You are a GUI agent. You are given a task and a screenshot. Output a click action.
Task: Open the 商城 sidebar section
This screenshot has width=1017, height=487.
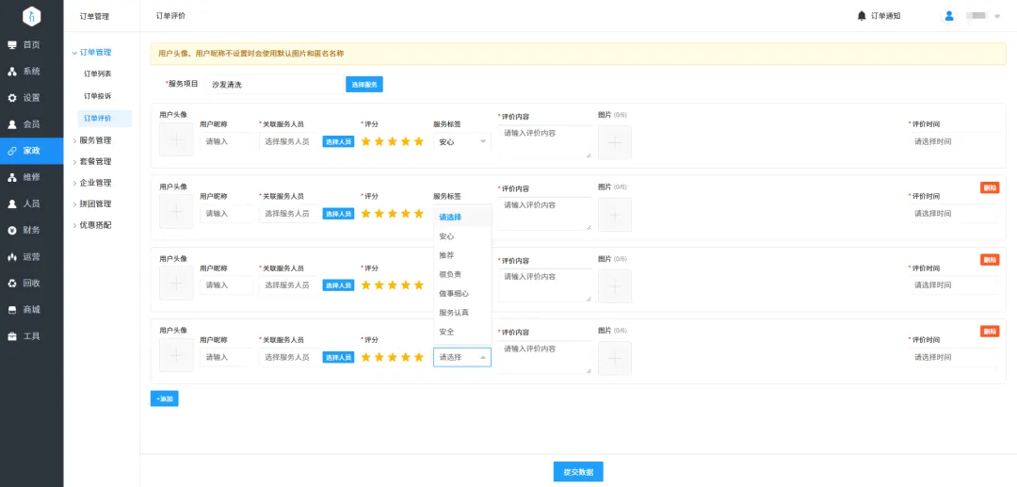(32, 310)
